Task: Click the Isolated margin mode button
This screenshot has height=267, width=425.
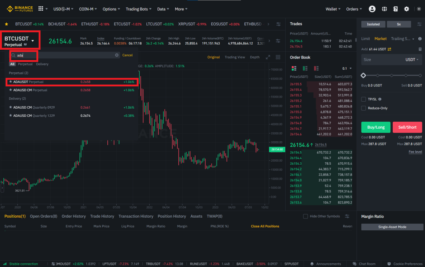Action: point(373,24)
